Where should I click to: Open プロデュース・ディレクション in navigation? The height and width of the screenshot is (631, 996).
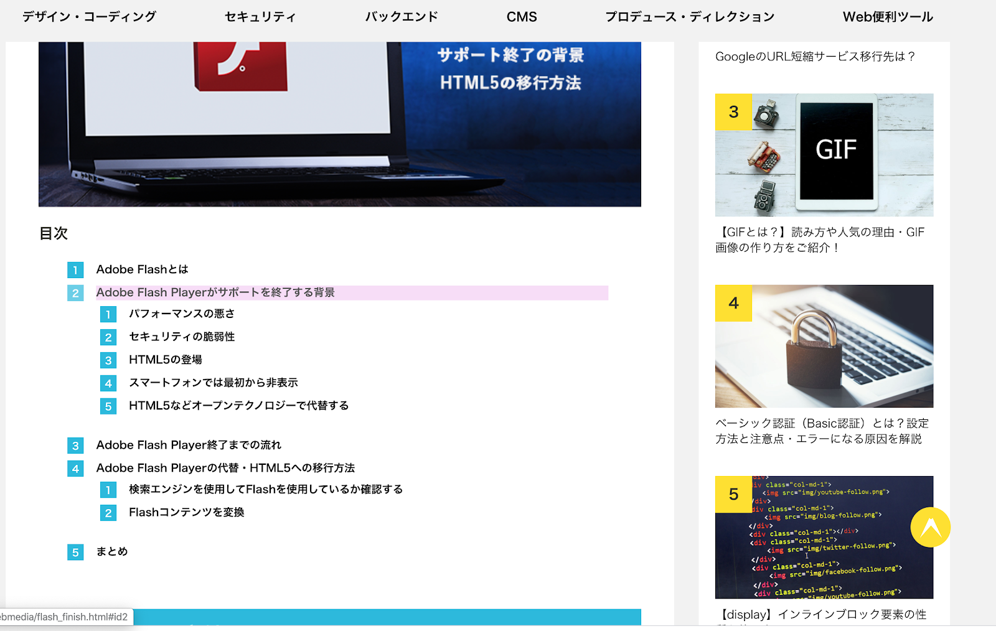[x=690, y=17]
